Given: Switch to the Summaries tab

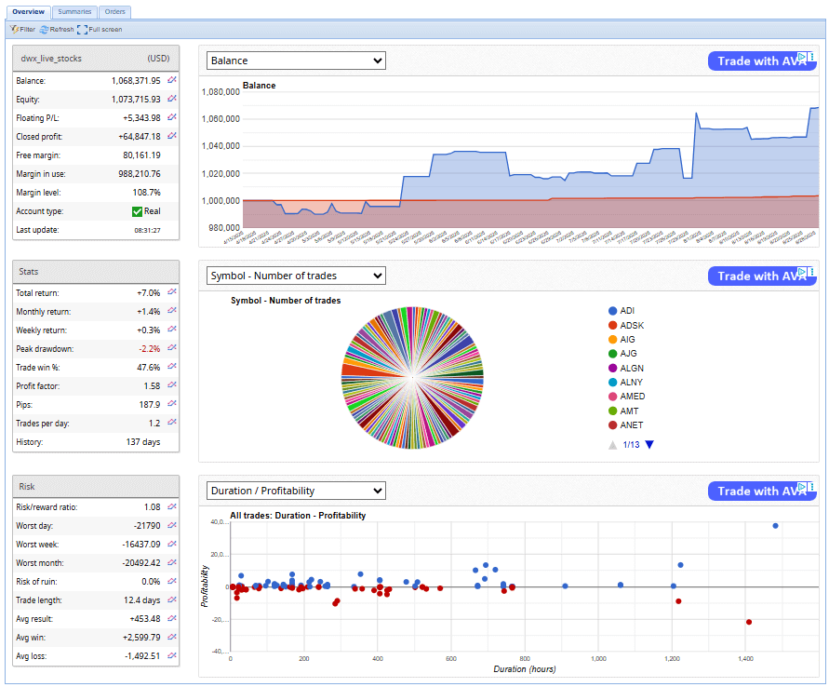Looking at the screenshot, I should (74, 12).
